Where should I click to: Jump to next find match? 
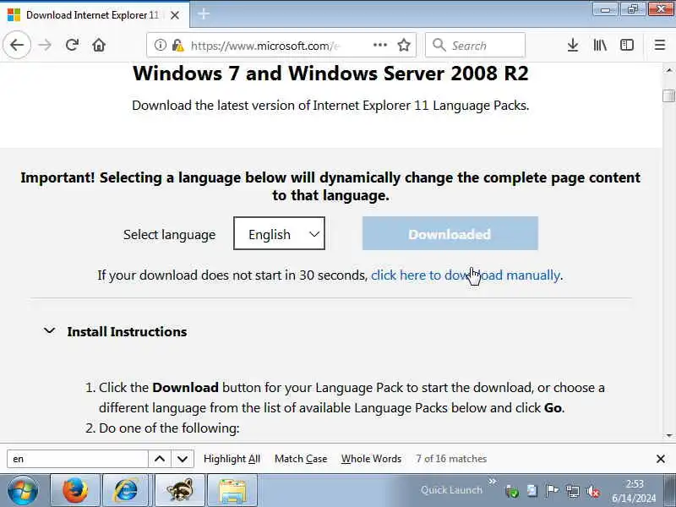(x=183, y=459)
